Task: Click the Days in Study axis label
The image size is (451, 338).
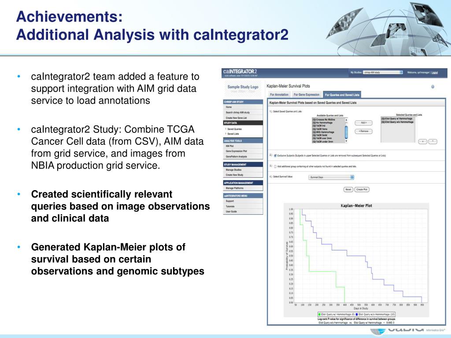Action: (x=361, y=309)
